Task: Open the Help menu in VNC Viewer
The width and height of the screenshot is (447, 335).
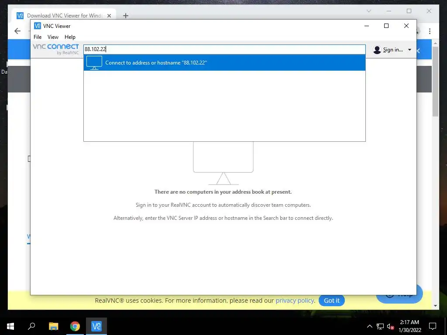Action: click(x=70, y=37)
